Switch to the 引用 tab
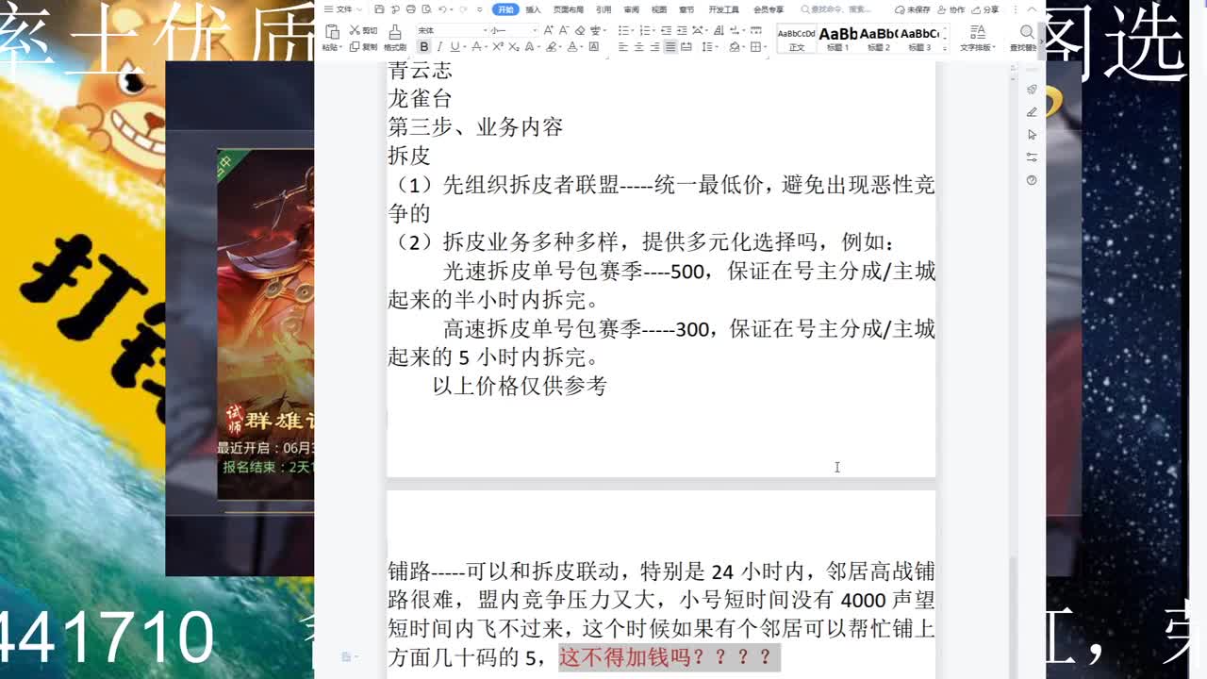 [x=603, y=9]
